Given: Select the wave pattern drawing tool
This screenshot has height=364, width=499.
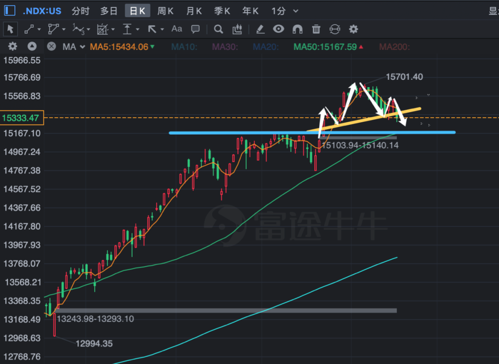Looking at the screenshot, I should [78, 29].
